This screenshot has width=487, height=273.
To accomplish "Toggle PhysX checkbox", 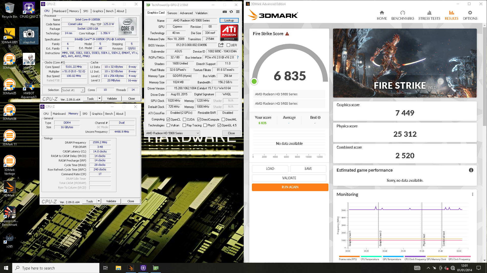I will coord(205,125).
